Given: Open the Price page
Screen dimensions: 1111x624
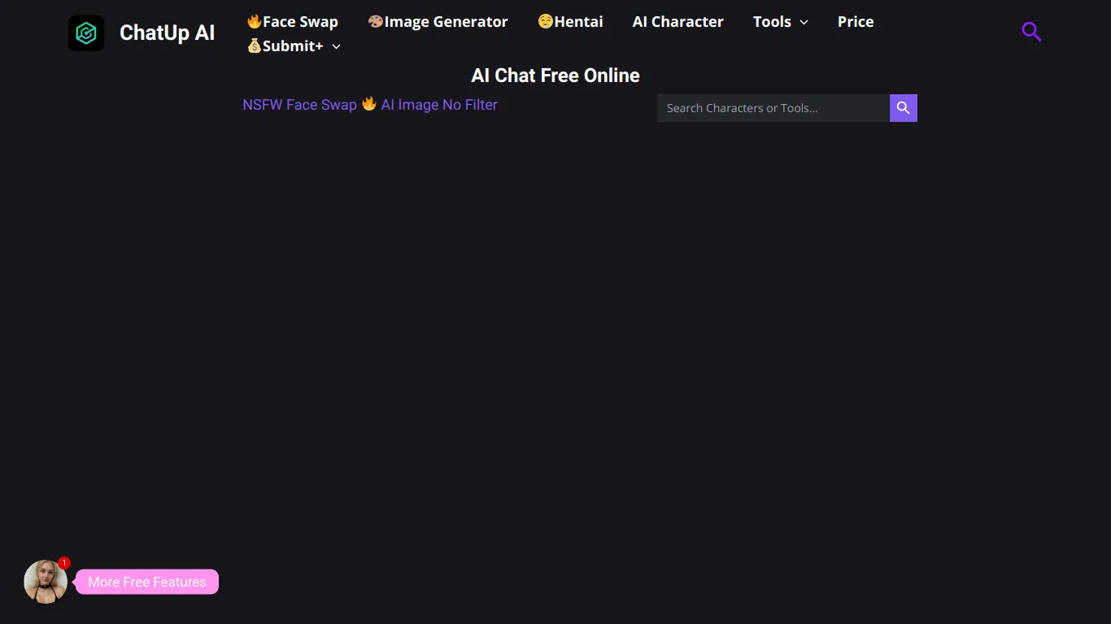Looking at the screenshot, I should click(x=856, y=22).
